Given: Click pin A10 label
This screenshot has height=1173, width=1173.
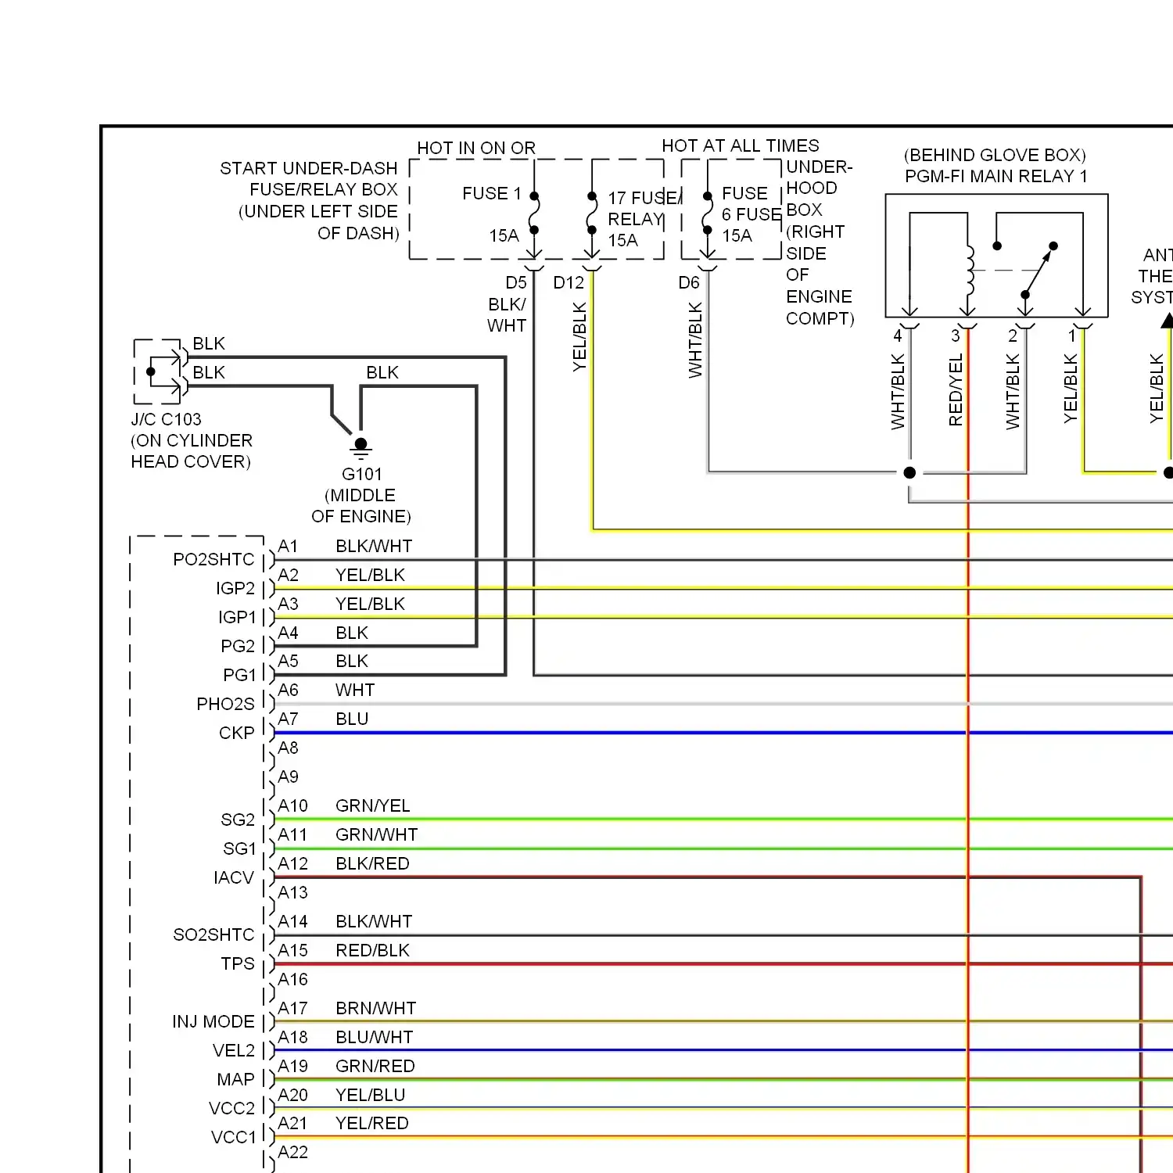Looking at the screenshot, I should [292, 805].
